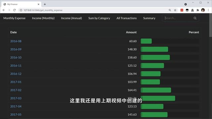Click the address bar URL
Screen dimensions: 212x119
point(43,10)
